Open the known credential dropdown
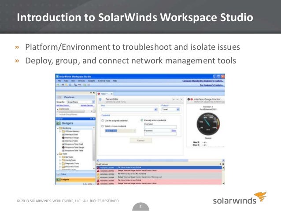 pyautogui.click(x=134, y=131)
